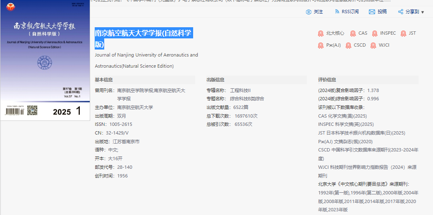The image size is (433, 215).
Task: Click the sponsor value 南京航空航天大学
Action: click(135, 107)
